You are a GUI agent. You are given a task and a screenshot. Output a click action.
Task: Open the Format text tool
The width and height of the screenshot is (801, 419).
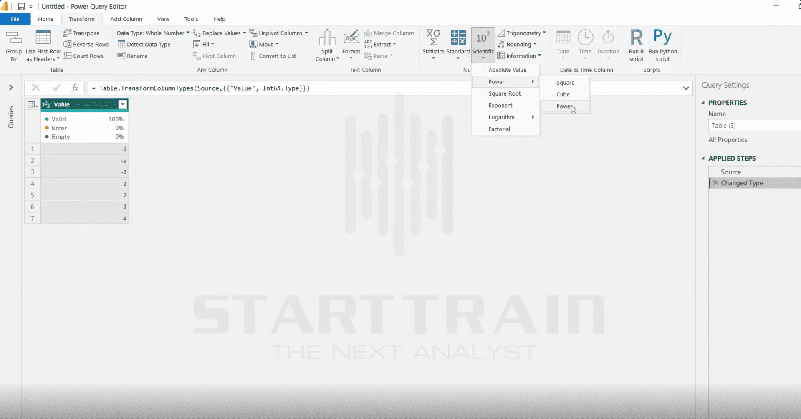(351, 45)
